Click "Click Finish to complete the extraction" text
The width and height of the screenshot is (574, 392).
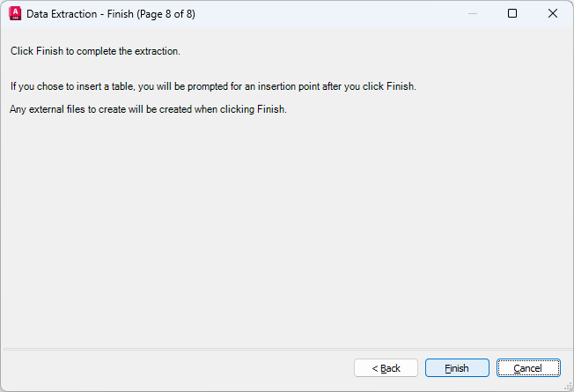(x=95, y=51)
